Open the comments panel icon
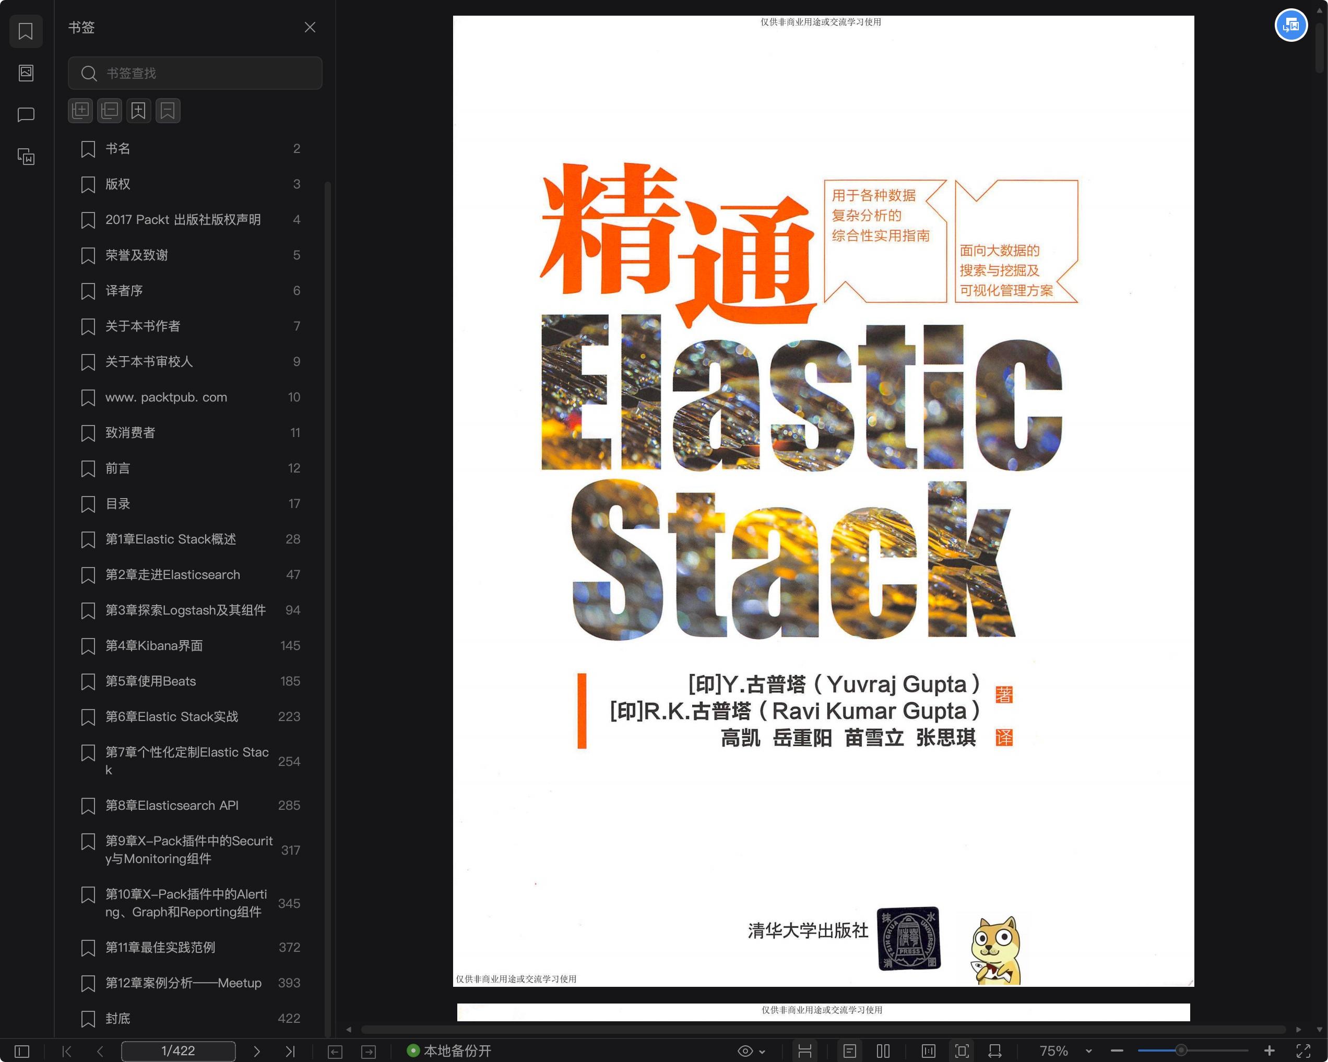Viewport: 1328px width, 1062px height. tap(26, 114)
